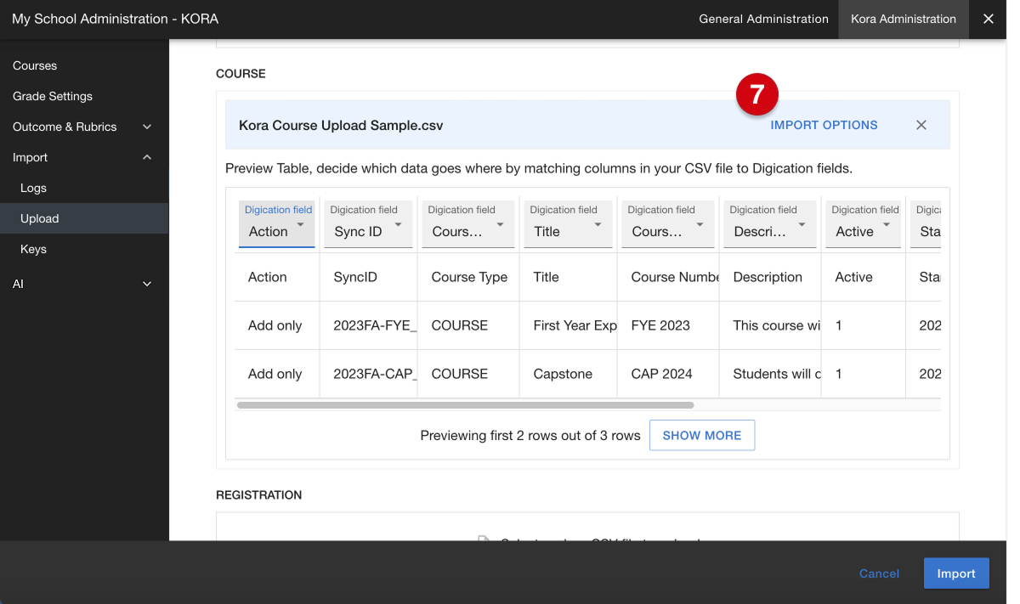Screen dimensions: 1020x604
Task: Click the Import button
Action: (956, 573)
